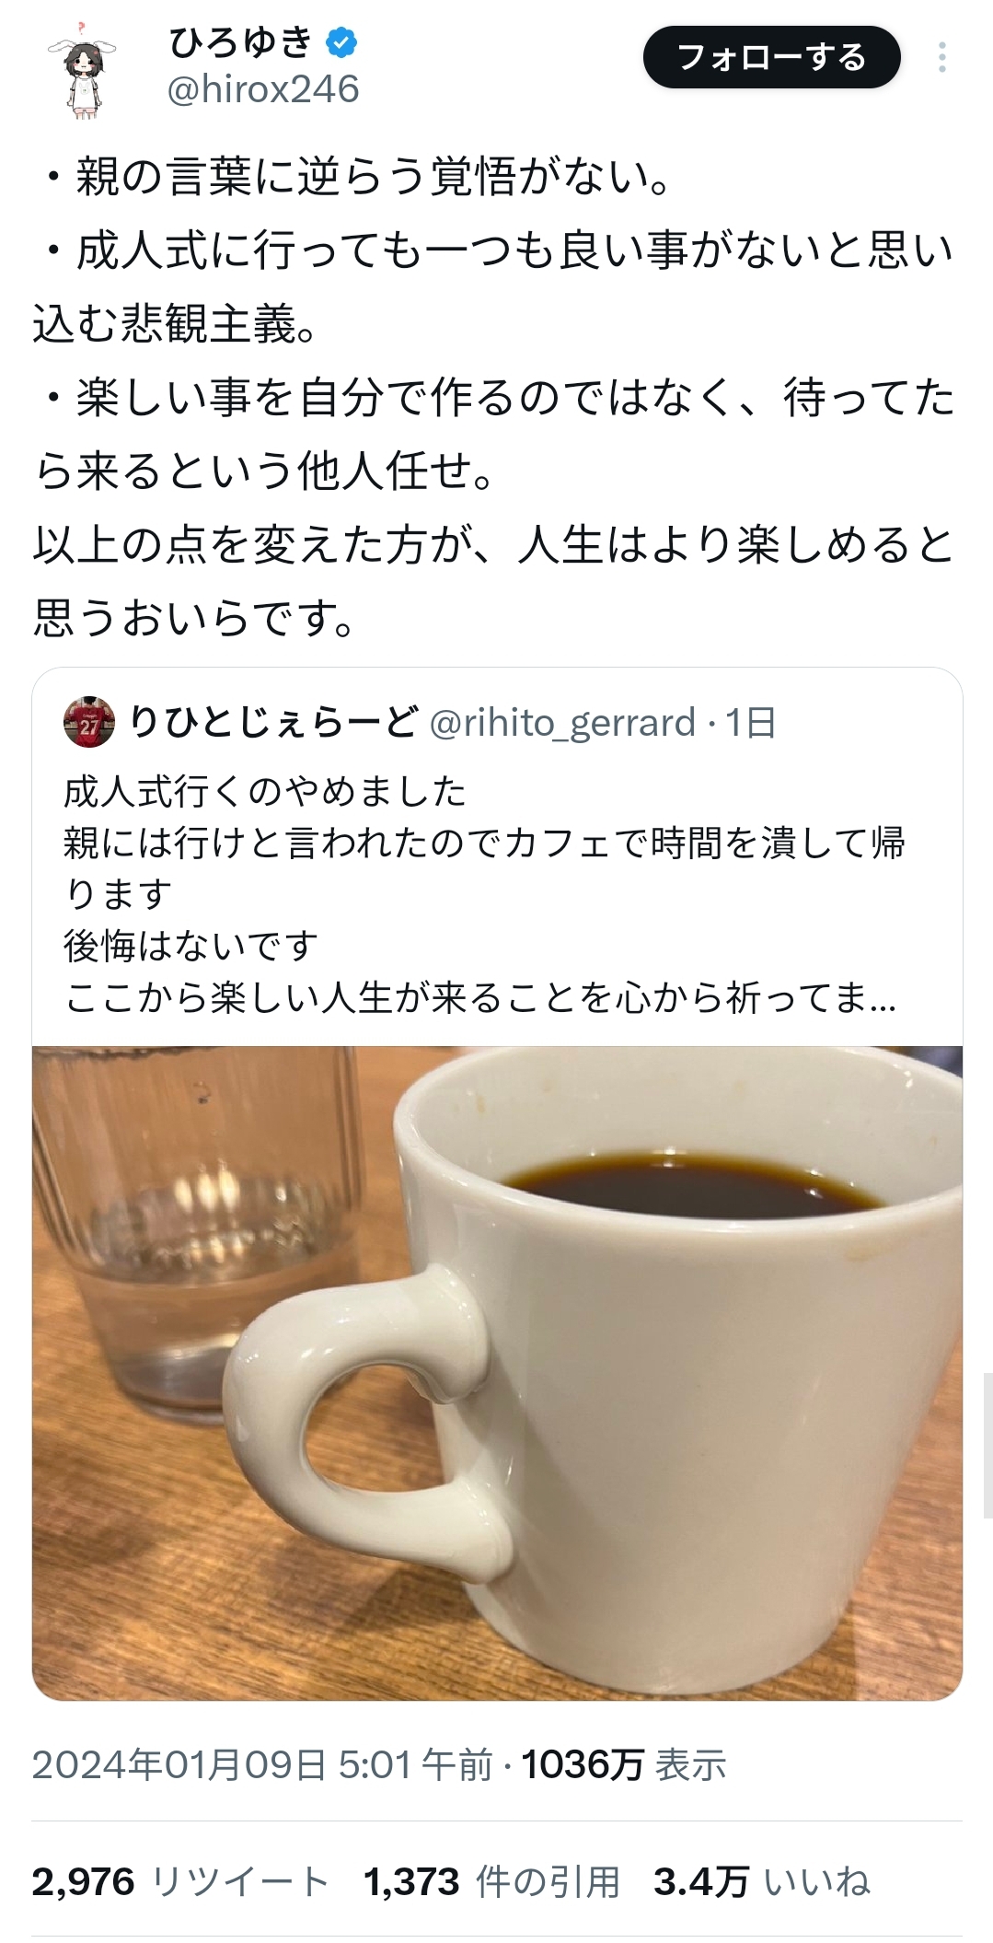The width and height of the screenshot is (993, 1943).
Task: Show the 1,373 件の引用 list
Action: click(492, 1882)
